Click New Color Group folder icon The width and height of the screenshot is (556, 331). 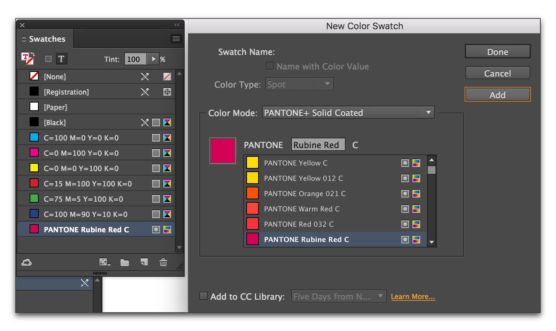pyautogui.click(x=125, y=262)
